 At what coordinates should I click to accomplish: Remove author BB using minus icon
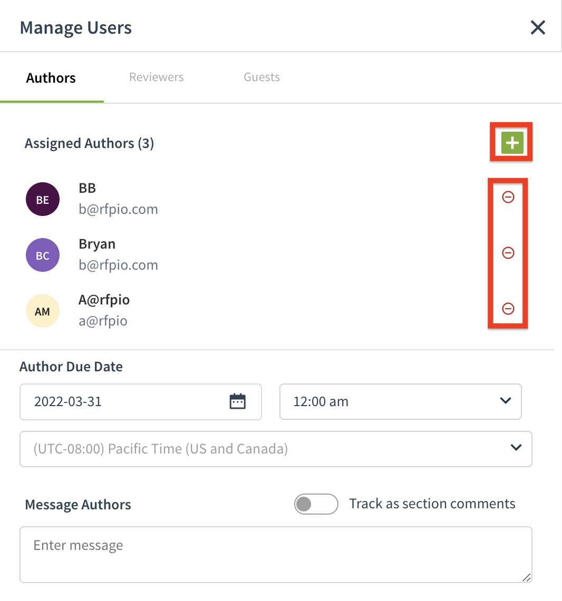[x=508, y=197]
